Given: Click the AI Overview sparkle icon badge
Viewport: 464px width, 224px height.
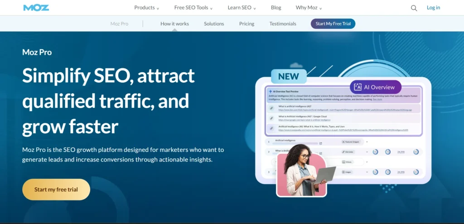Looking at the screenshot, I should pyautogui.click(x=358, y=87).
